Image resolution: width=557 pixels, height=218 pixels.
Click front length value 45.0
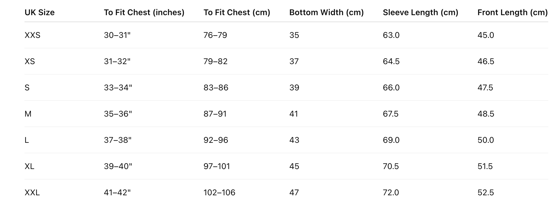click(486, 35)
